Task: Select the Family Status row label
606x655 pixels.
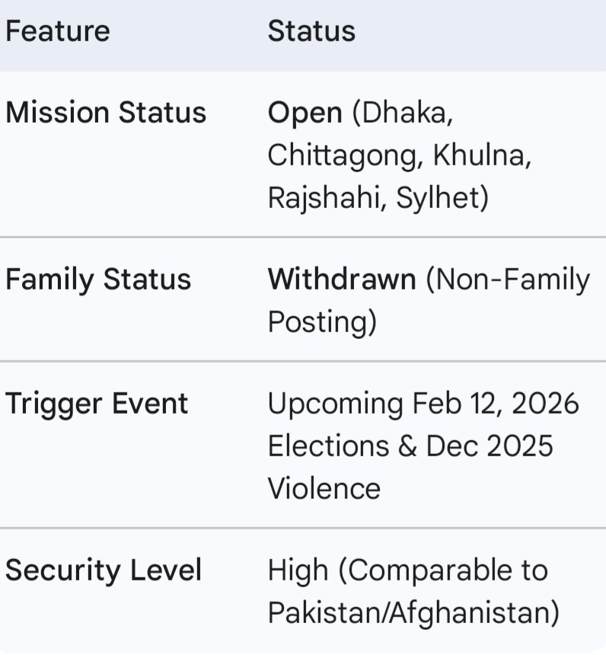Action: [98, 280]
